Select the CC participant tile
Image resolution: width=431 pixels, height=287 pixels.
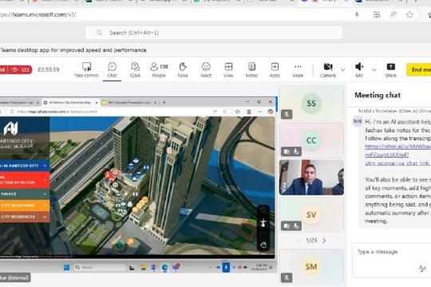311,140
